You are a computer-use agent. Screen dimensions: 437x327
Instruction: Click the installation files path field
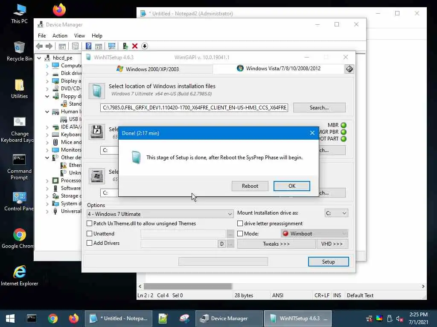pyautogui.click(x=194, y=108)
